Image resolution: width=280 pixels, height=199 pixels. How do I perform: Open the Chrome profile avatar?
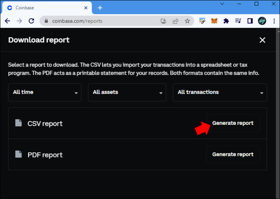262,21
